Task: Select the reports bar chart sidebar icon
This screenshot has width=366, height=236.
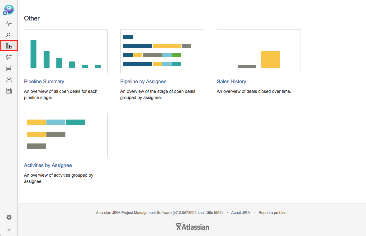Action: [9, 46]
